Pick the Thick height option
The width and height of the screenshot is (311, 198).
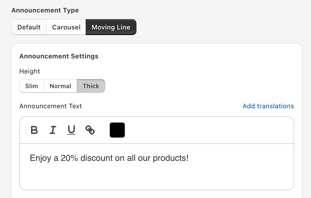click(91, 86)
